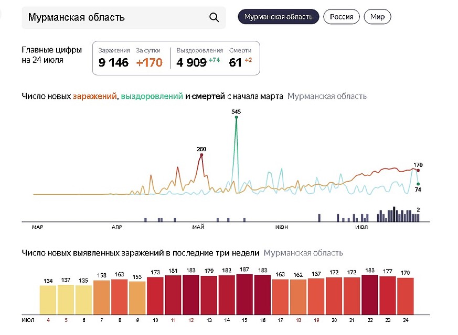Screen dimensions: 458x335
Task: Click the July 15 bar with 187
Action: click(244, 295)
